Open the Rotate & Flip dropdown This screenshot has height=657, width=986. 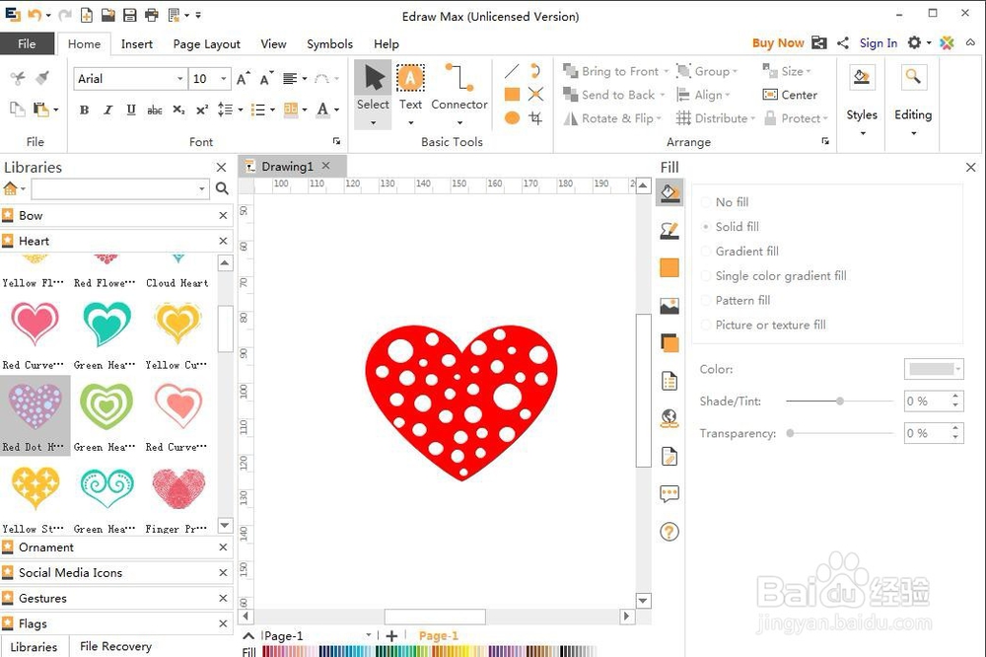tap(659, 118)
